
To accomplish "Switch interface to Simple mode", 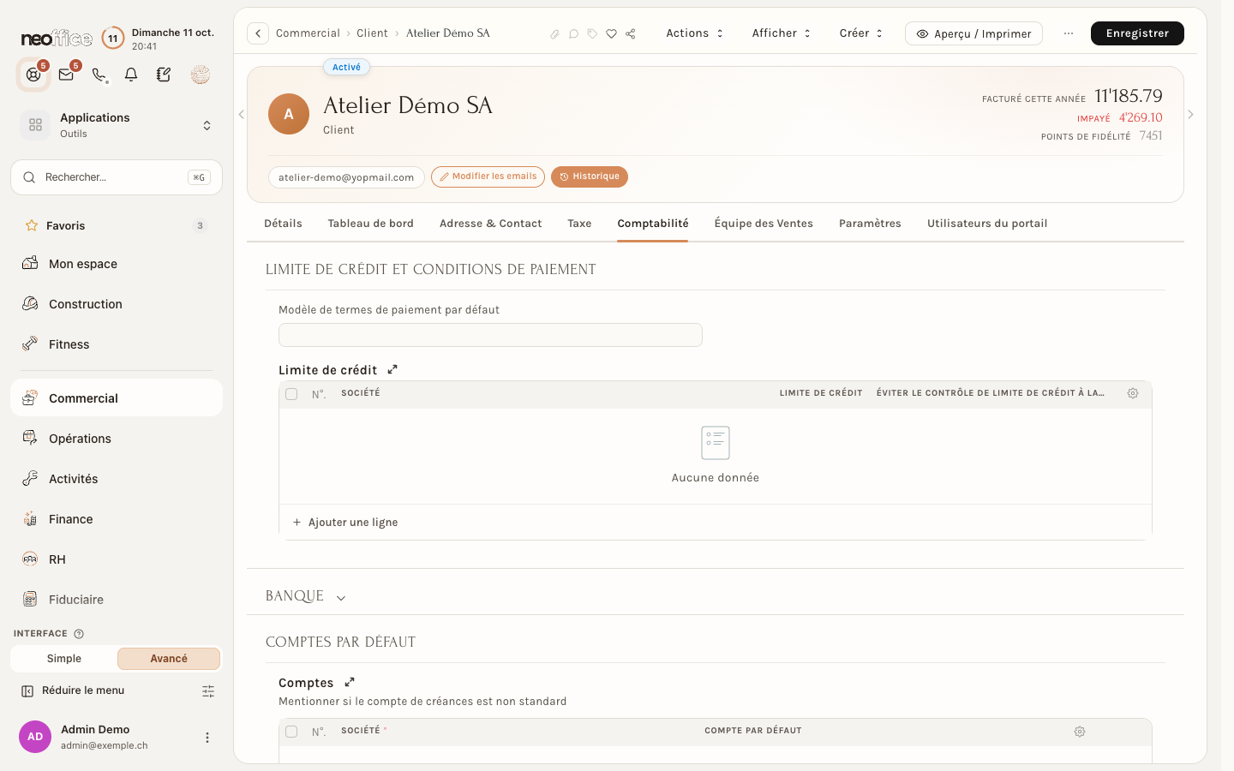I will coord(64,659).
